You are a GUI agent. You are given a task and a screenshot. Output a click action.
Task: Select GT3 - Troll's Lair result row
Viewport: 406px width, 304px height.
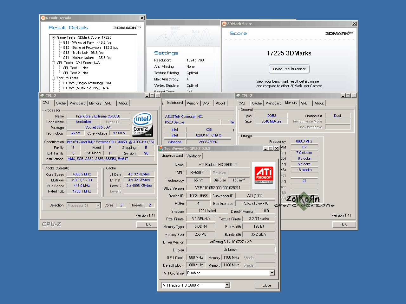coord(83,53)
